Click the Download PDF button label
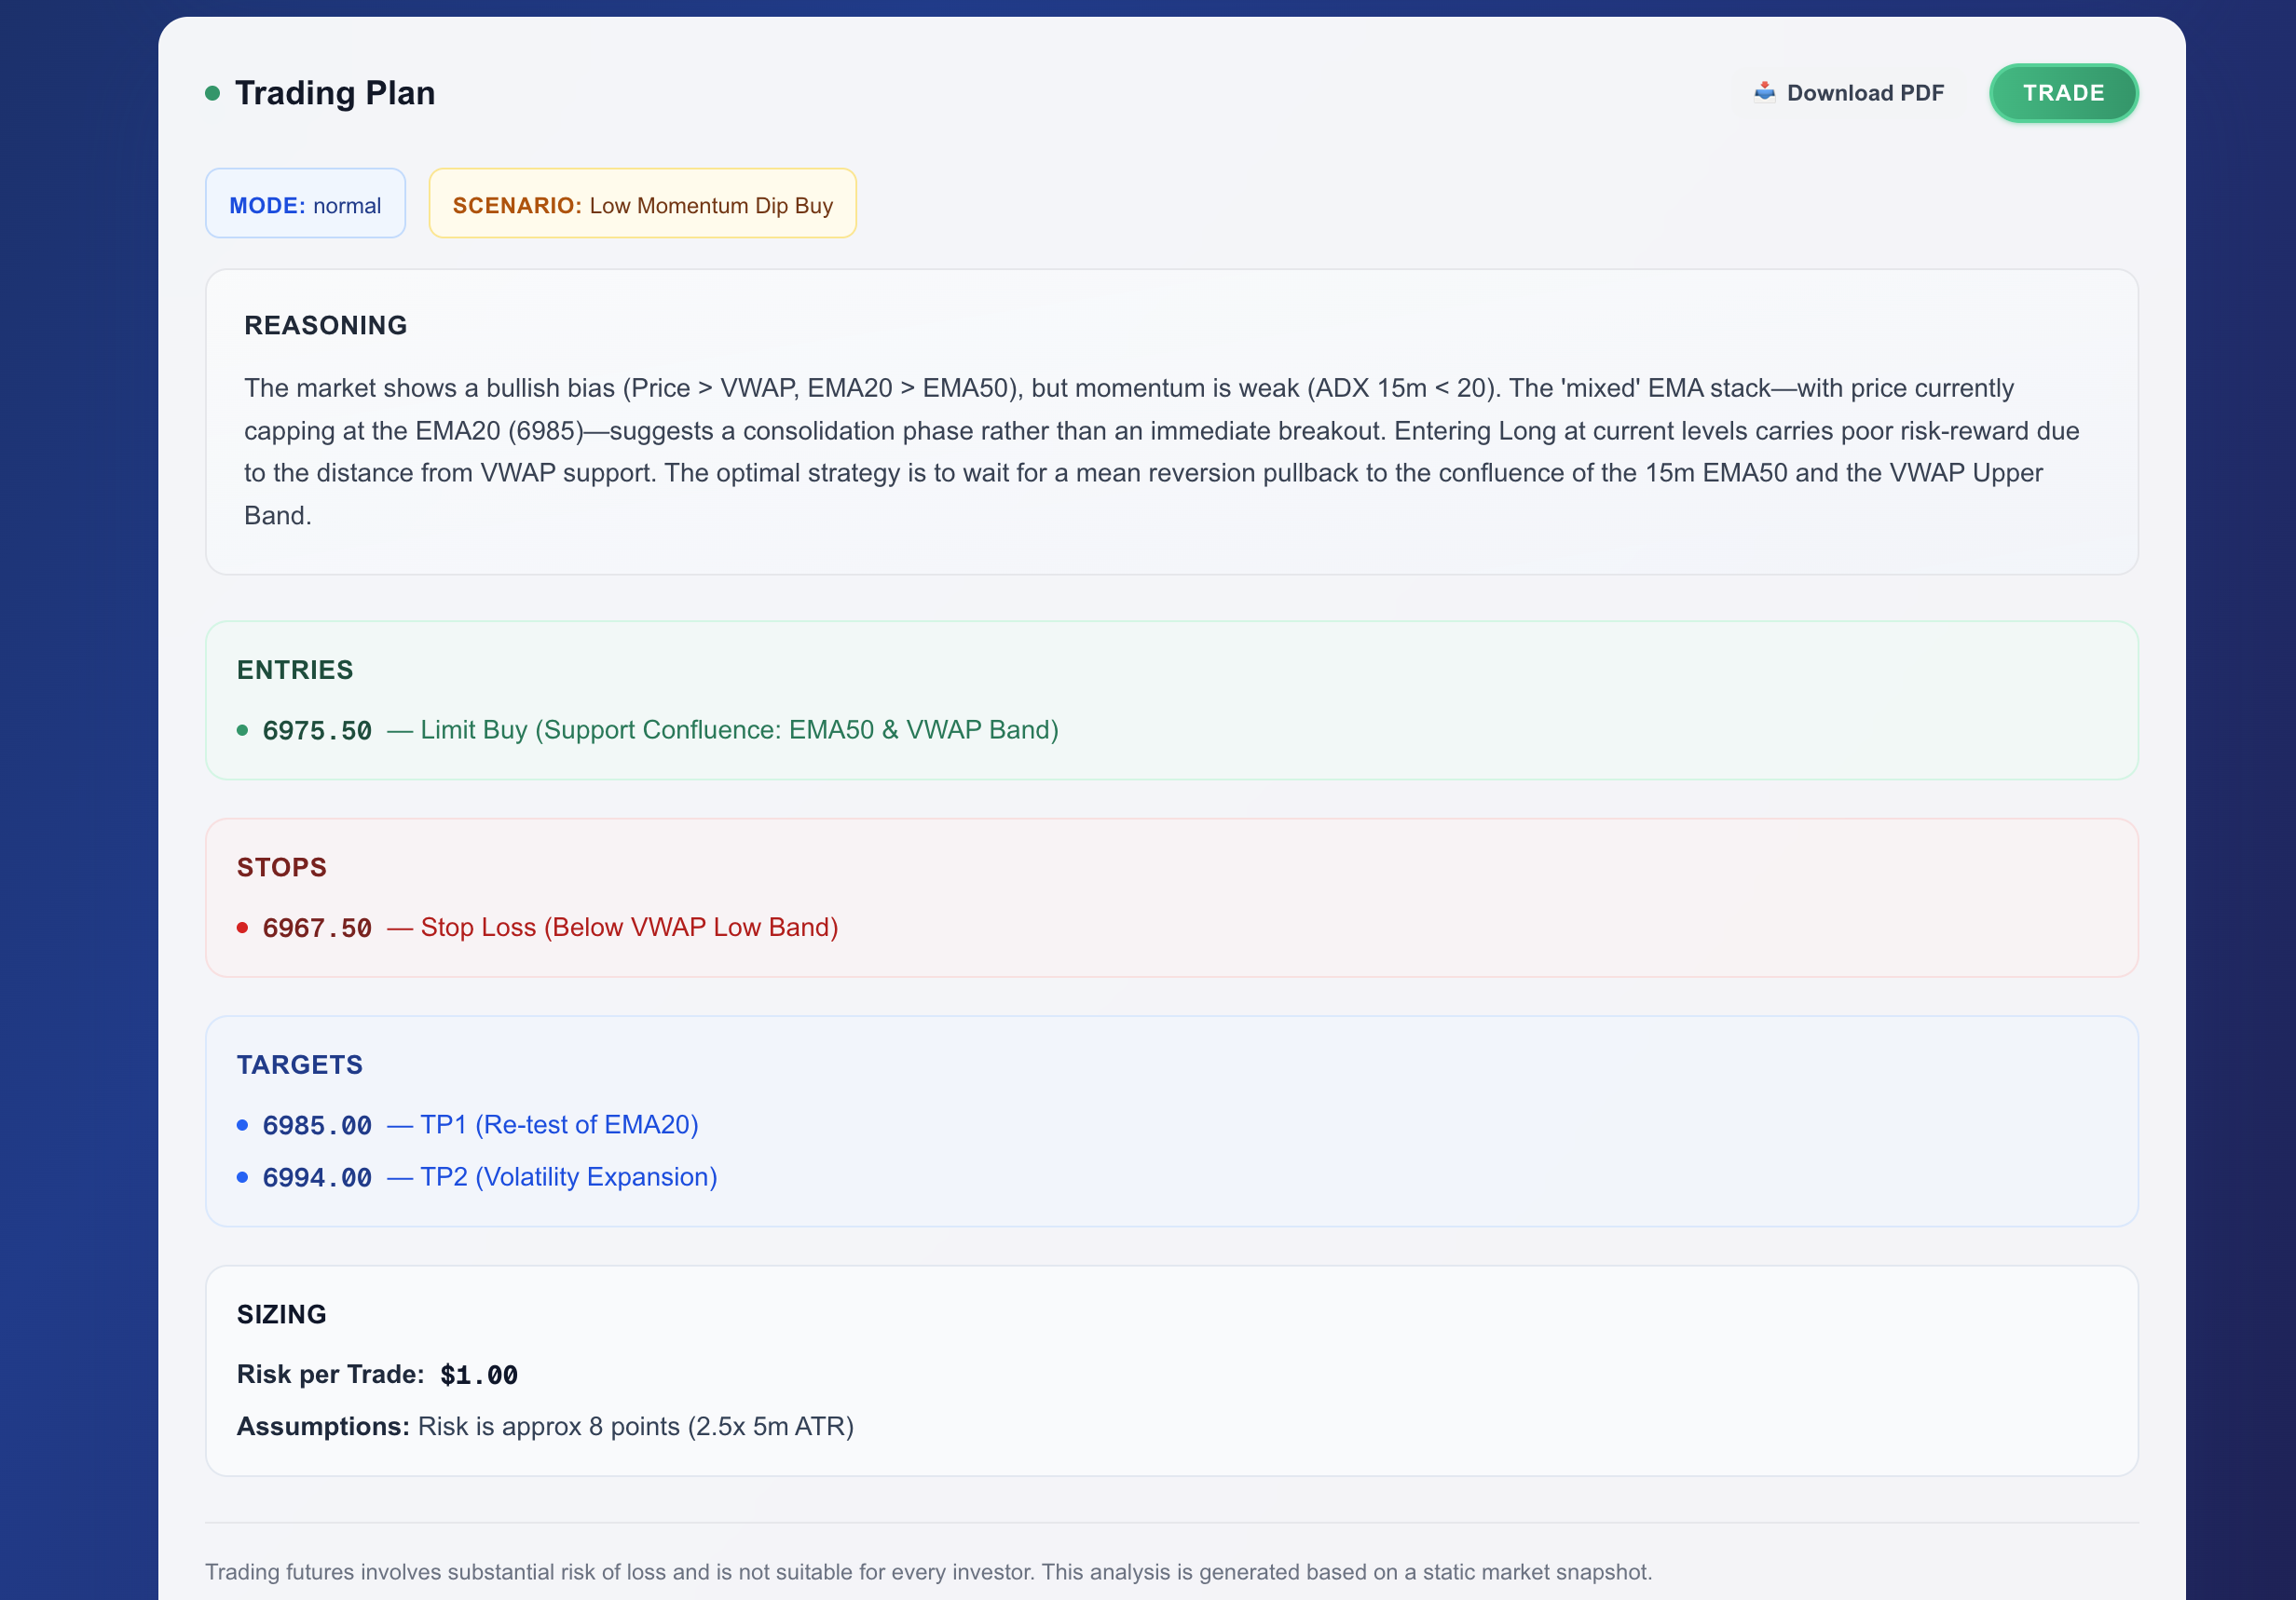 click(1865, 93)
